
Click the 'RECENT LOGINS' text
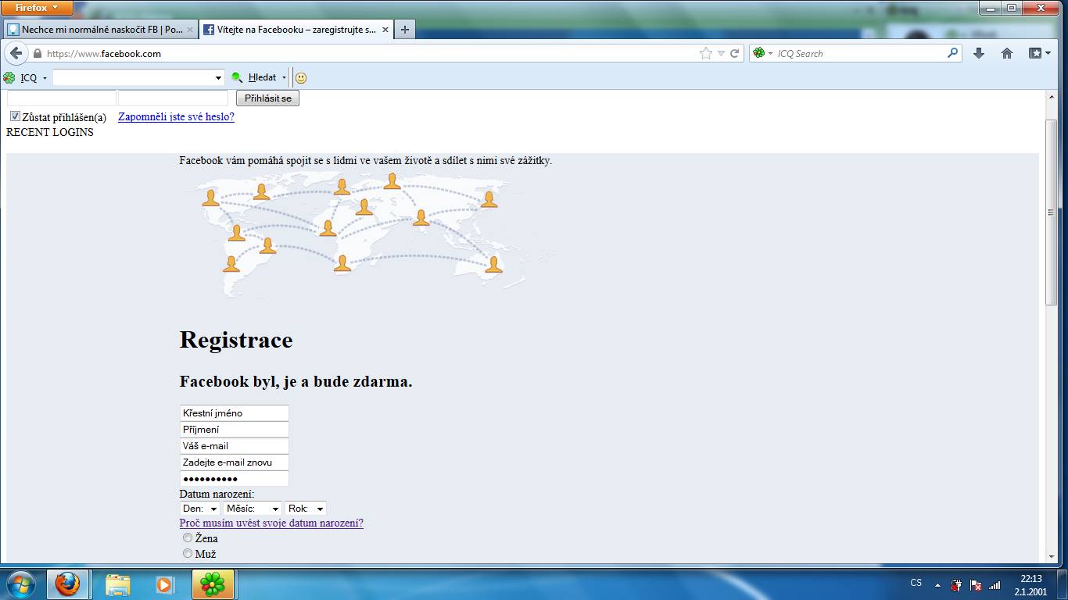[50, 132]
